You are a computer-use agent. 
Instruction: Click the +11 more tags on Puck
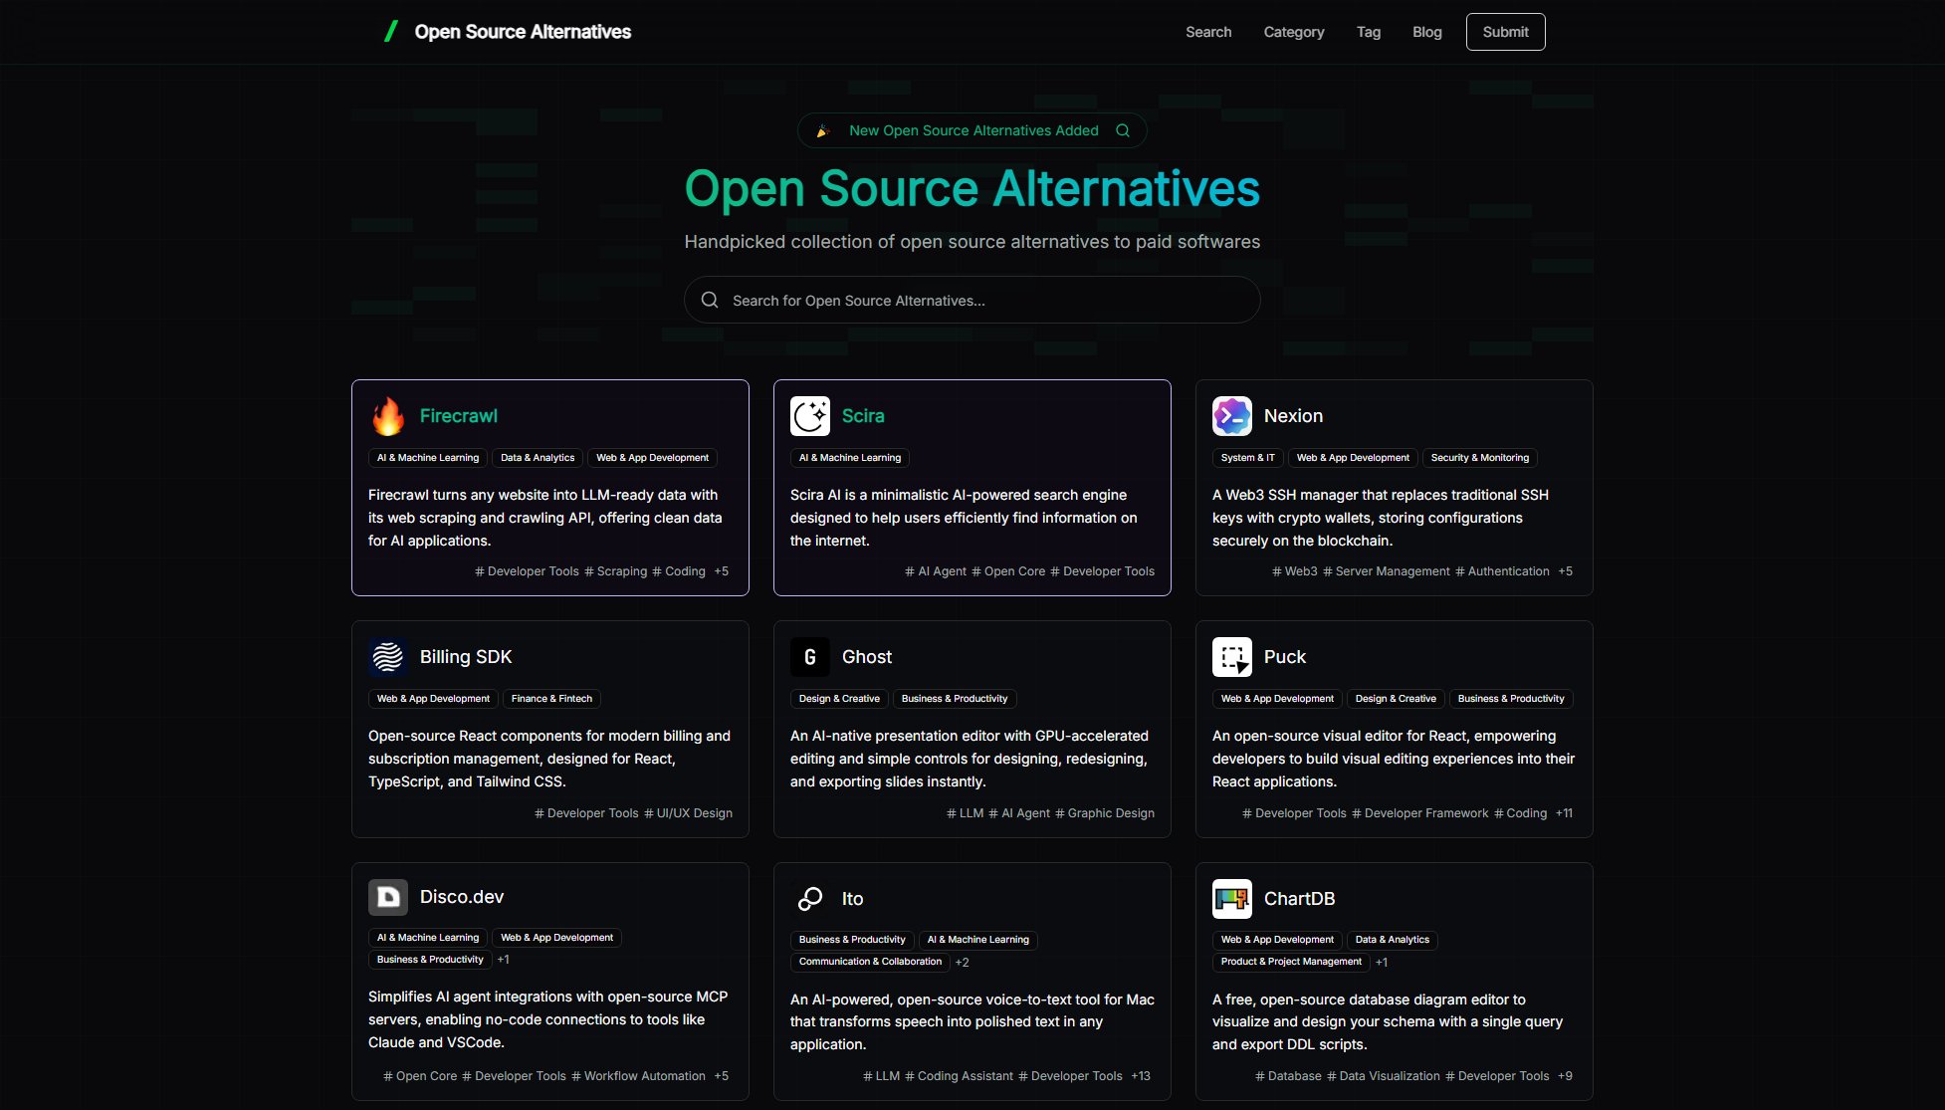click(1564, 813)
